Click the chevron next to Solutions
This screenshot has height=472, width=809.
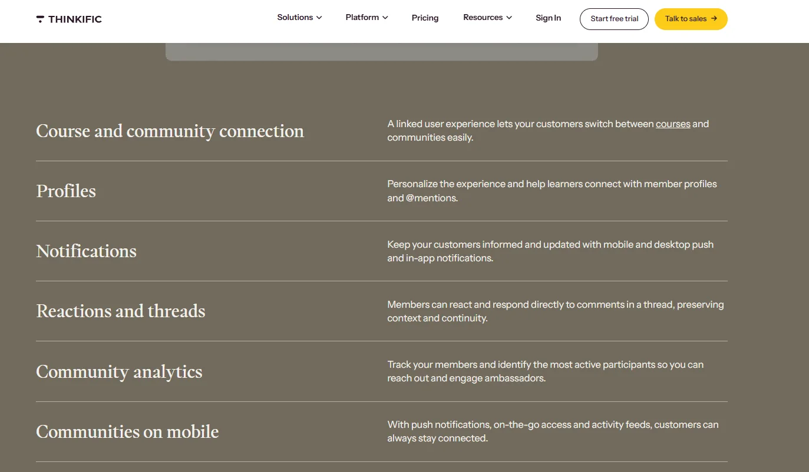pyautogui.click(x=319, y=18)
